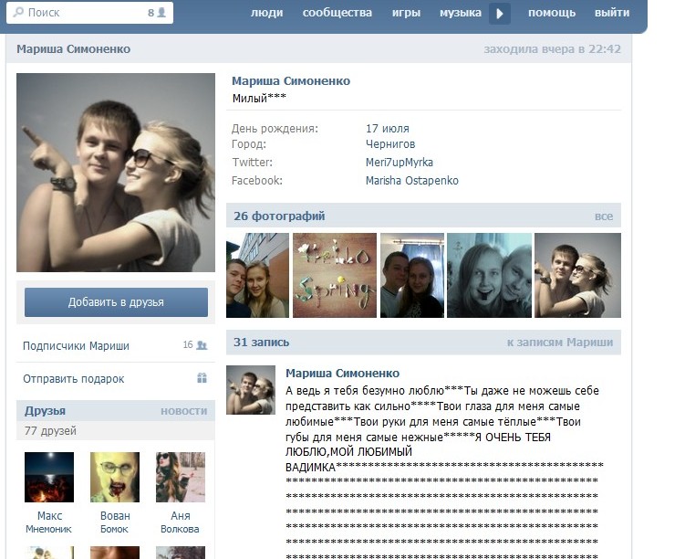This screenshot has height=559, width=685.
Task: Open the Hello Spring photo thumbnail
Action: tap(334, 275)
